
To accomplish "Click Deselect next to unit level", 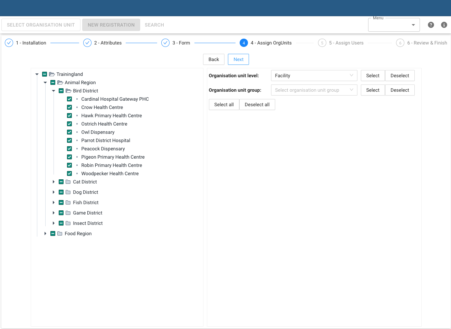I will pos(400,76).
